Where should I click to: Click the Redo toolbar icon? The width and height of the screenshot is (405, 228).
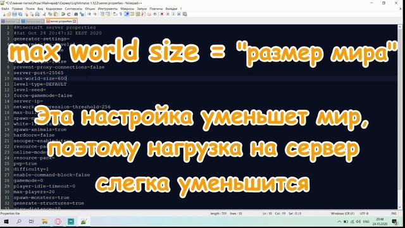click(69, 14)
